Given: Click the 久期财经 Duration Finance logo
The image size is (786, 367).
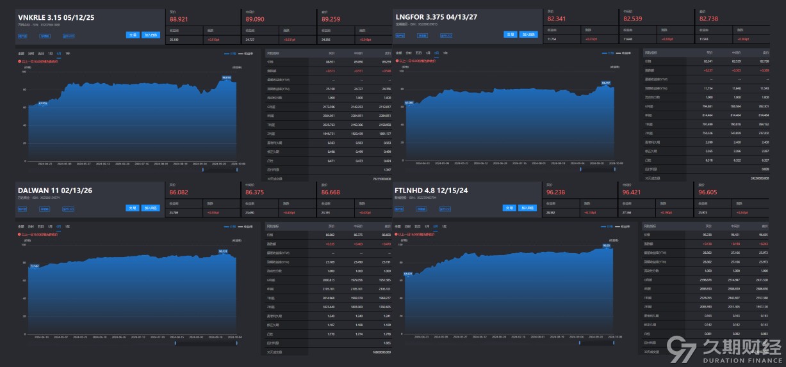Looking at the screenshot, I should [x=724, y=348].
